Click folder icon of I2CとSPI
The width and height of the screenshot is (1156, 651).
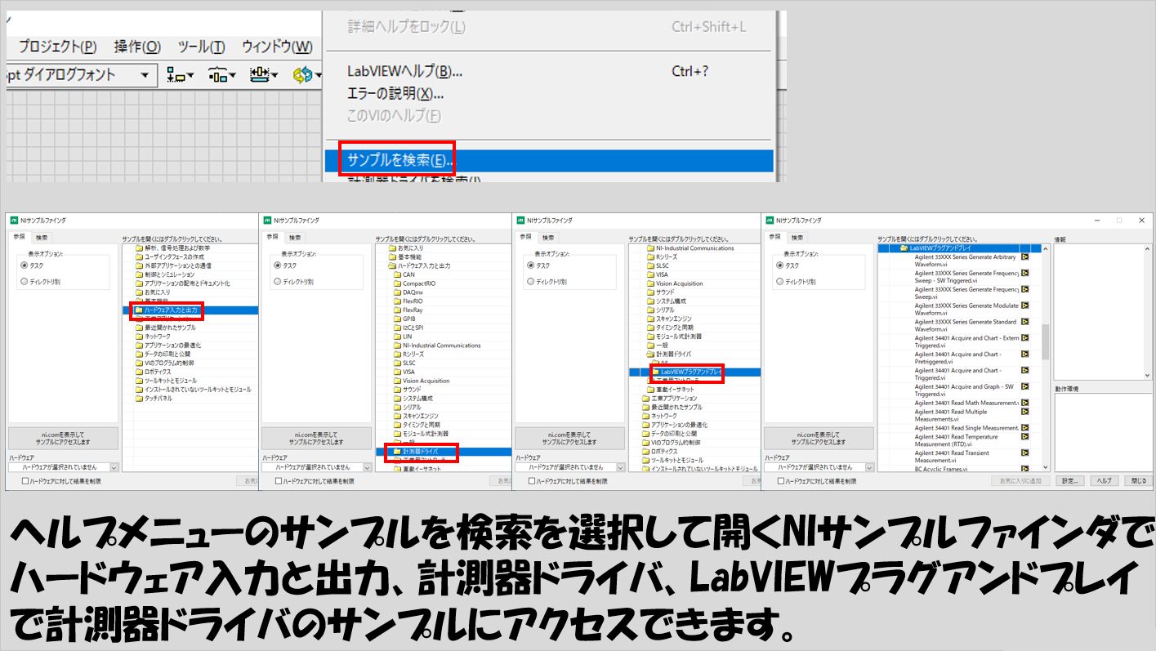(x=397, y=328)
